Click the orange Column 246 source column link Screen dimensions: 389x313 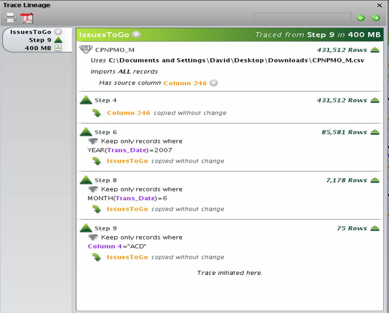point(185,83)
